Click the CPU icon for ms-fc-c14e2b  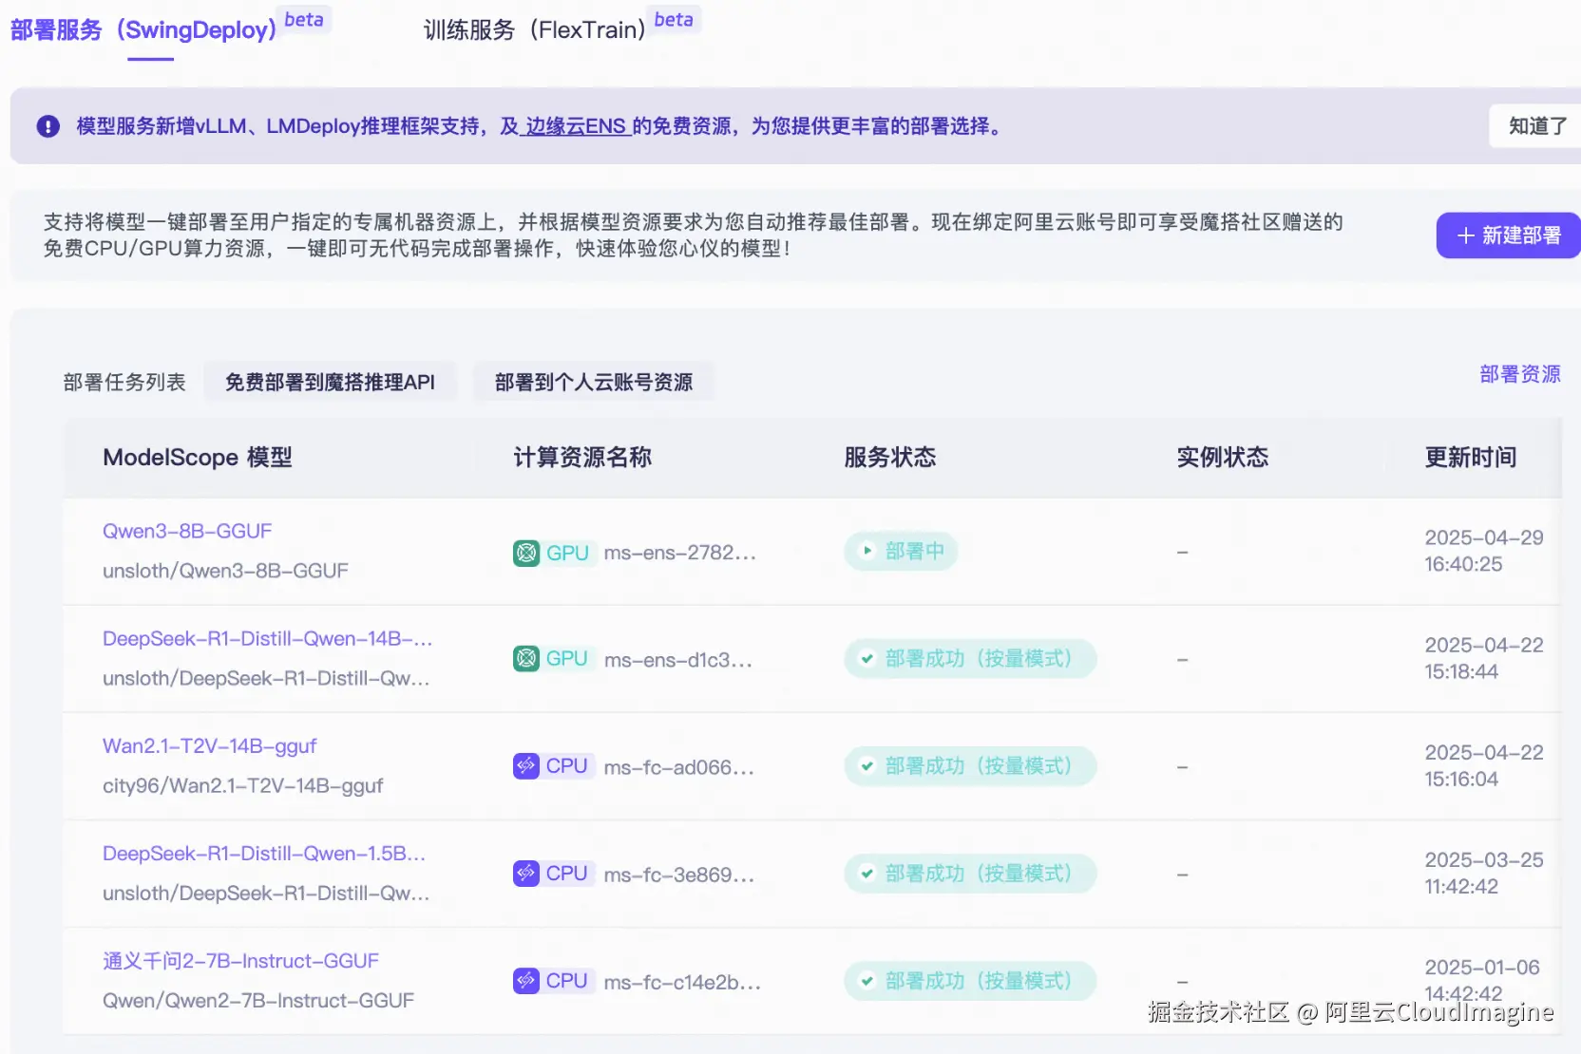(x=526, y=980)
